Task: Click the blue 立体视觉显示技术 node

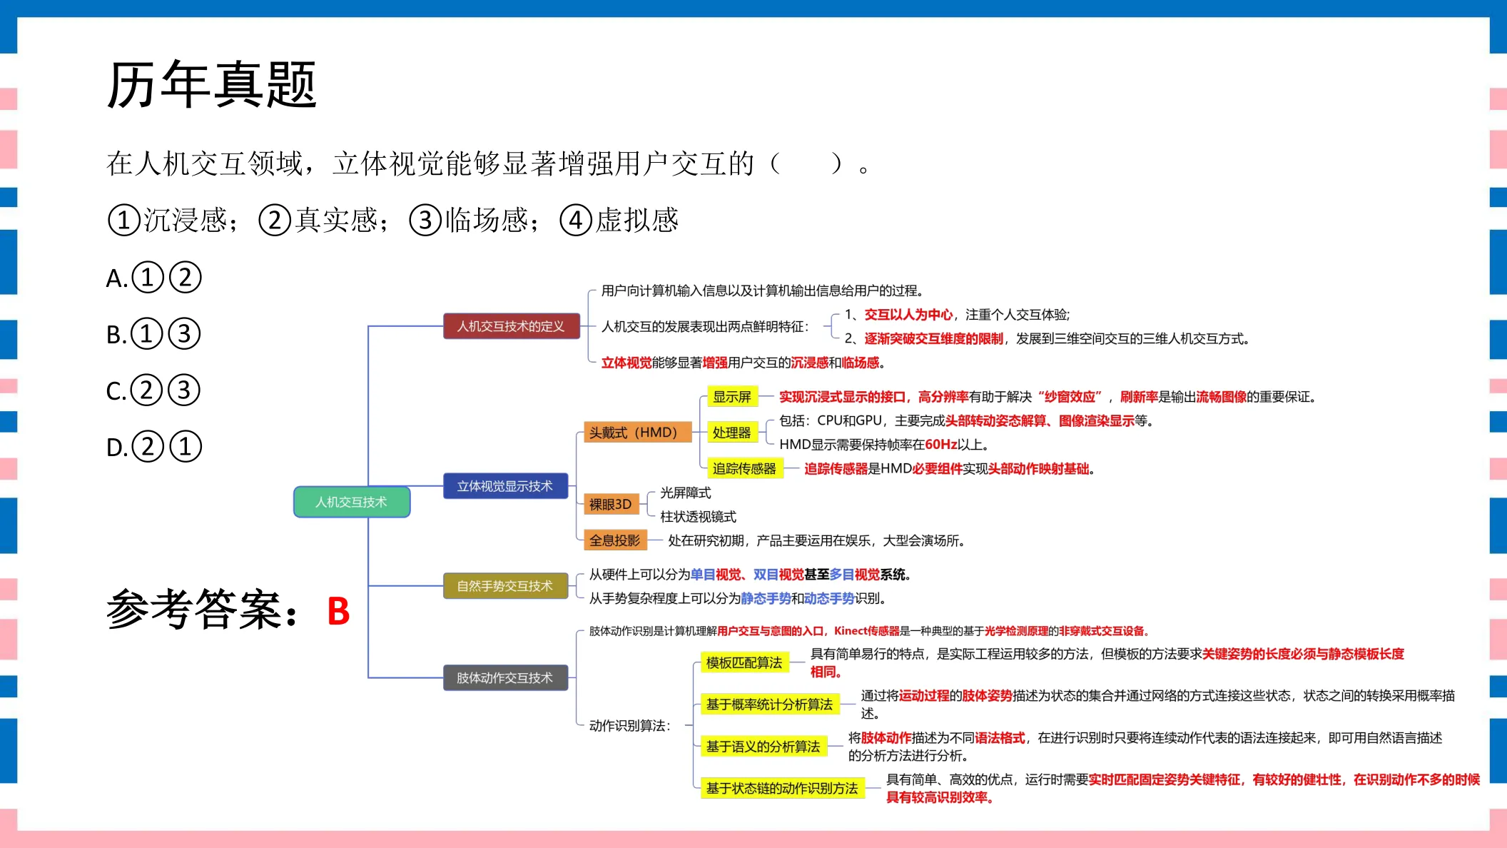Action: coord(505,486)
